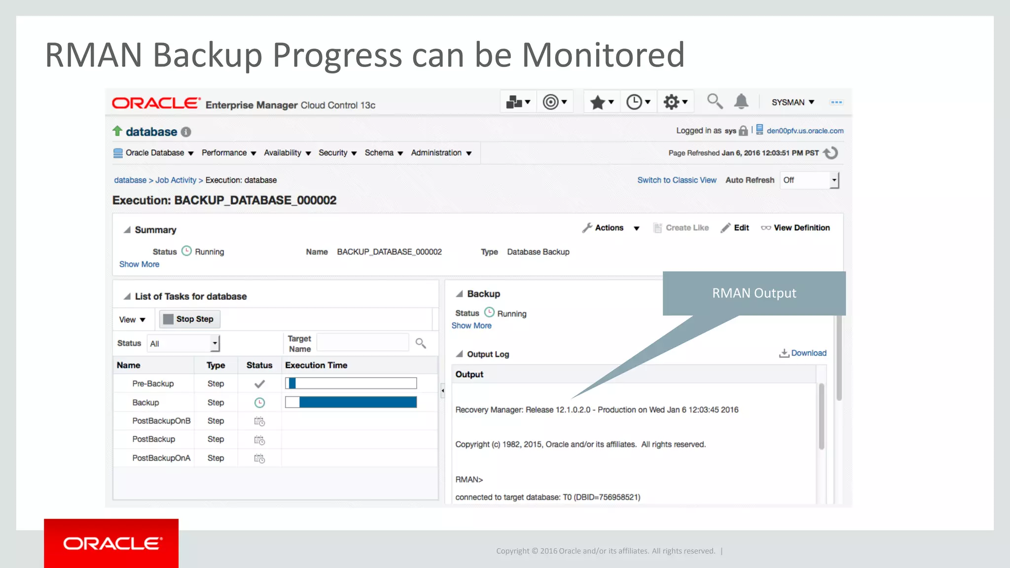
Task: Click the Summary running status clock icon
Action: (186, 251)
